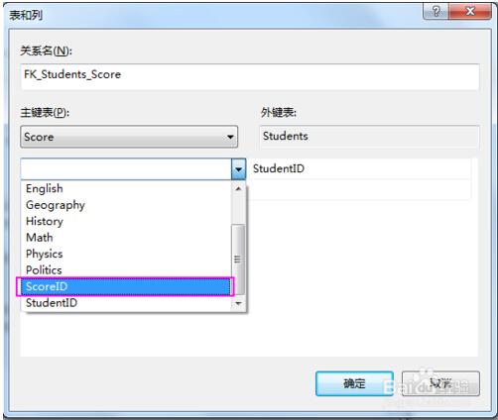Click the Students foreign key table field

click(x=369, y=136)
